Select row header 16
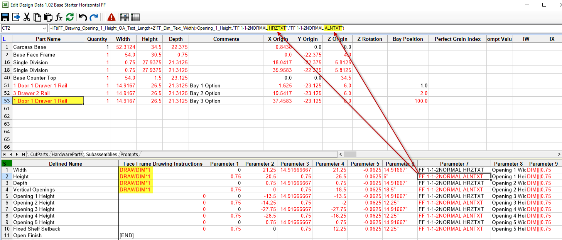The width and height of the screenshot is (562, 240). 7,62
